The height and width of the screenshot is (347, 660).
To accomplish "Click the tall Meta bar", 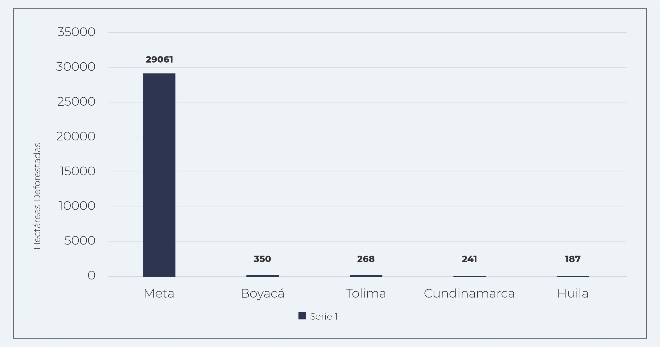I will (159, 175).
